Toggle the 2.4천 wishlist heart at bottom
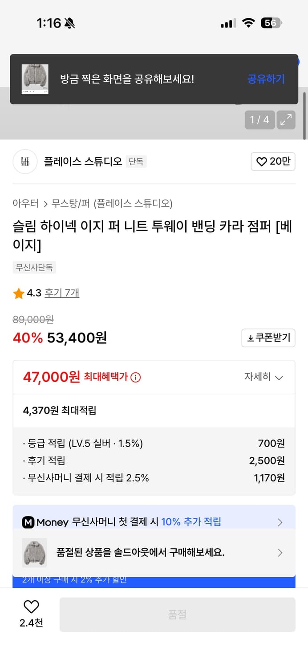Image resolution: width=308 pixels, height=668 pixels. coord(30,608)
